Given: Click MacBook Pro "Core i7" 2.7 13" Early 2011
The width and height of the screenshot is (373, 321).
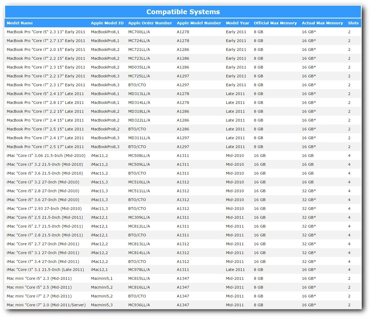Looking at the screenshot, I should [46, 41].
